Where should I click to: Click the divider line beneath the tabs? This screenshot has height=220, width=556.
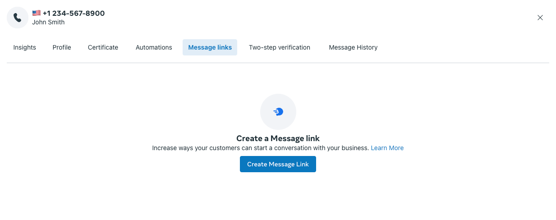(278, 63)
